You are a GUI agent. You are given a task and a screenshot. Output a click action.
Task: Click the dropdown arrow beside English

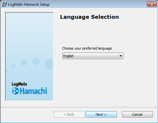(121, 56)
